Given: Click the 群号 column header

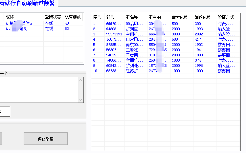Looking at the screenshot, I should [x=110, y=17].
